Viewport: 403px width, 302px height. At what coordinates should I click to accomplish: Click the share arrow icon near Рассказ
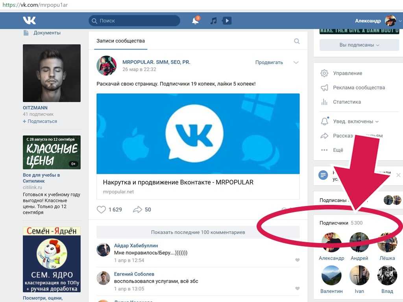324,136
